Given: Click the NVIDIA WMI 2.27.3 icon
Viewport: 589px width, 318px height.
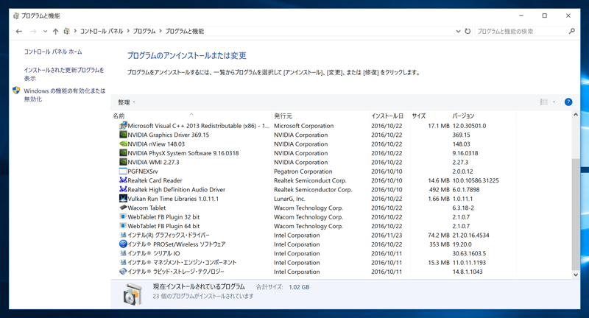Looking at the screenshot, I should coord(123,162).
